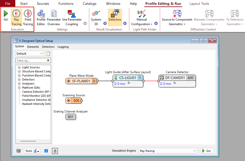This screenshot has height=161, width=245.
Task: Click the blue info icon
Action: point(46,151)
